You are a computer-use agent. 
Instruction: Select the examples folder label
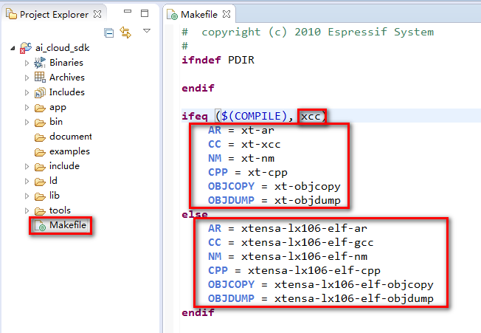click(x=69, y=151)
